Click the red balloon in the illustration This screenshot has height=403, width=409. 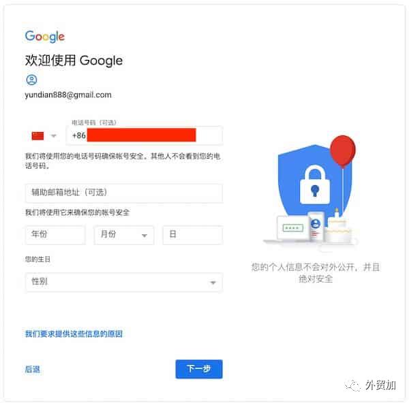343,151
